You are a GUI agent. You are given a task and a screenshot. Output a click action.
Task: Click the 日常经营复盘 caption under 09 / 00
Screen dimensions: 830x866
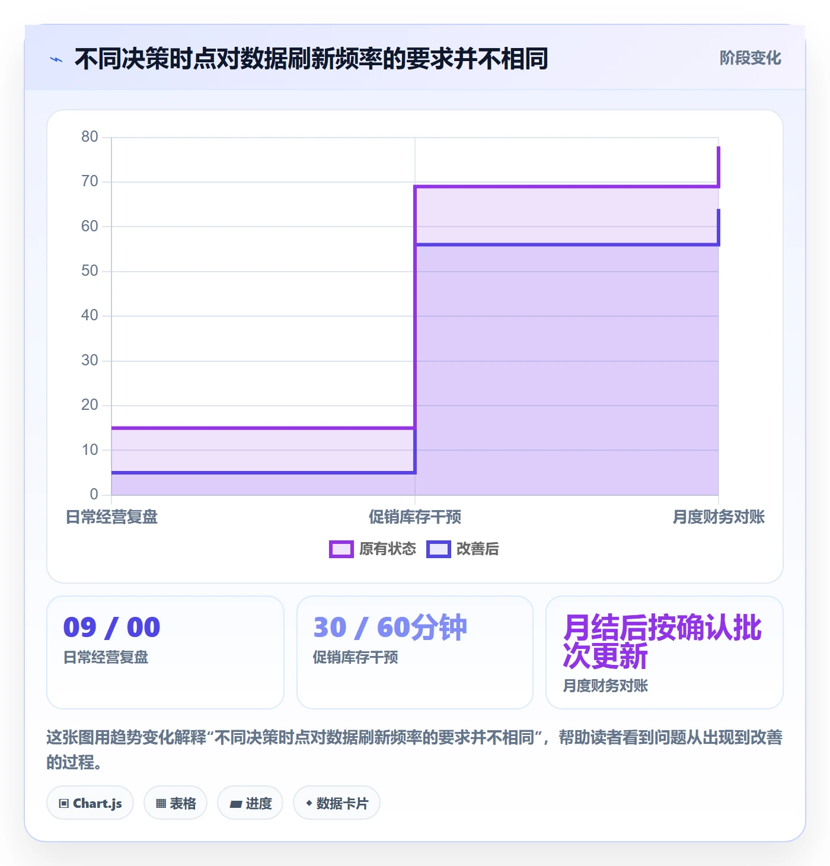pyautogui.click(x=106, y=657)
